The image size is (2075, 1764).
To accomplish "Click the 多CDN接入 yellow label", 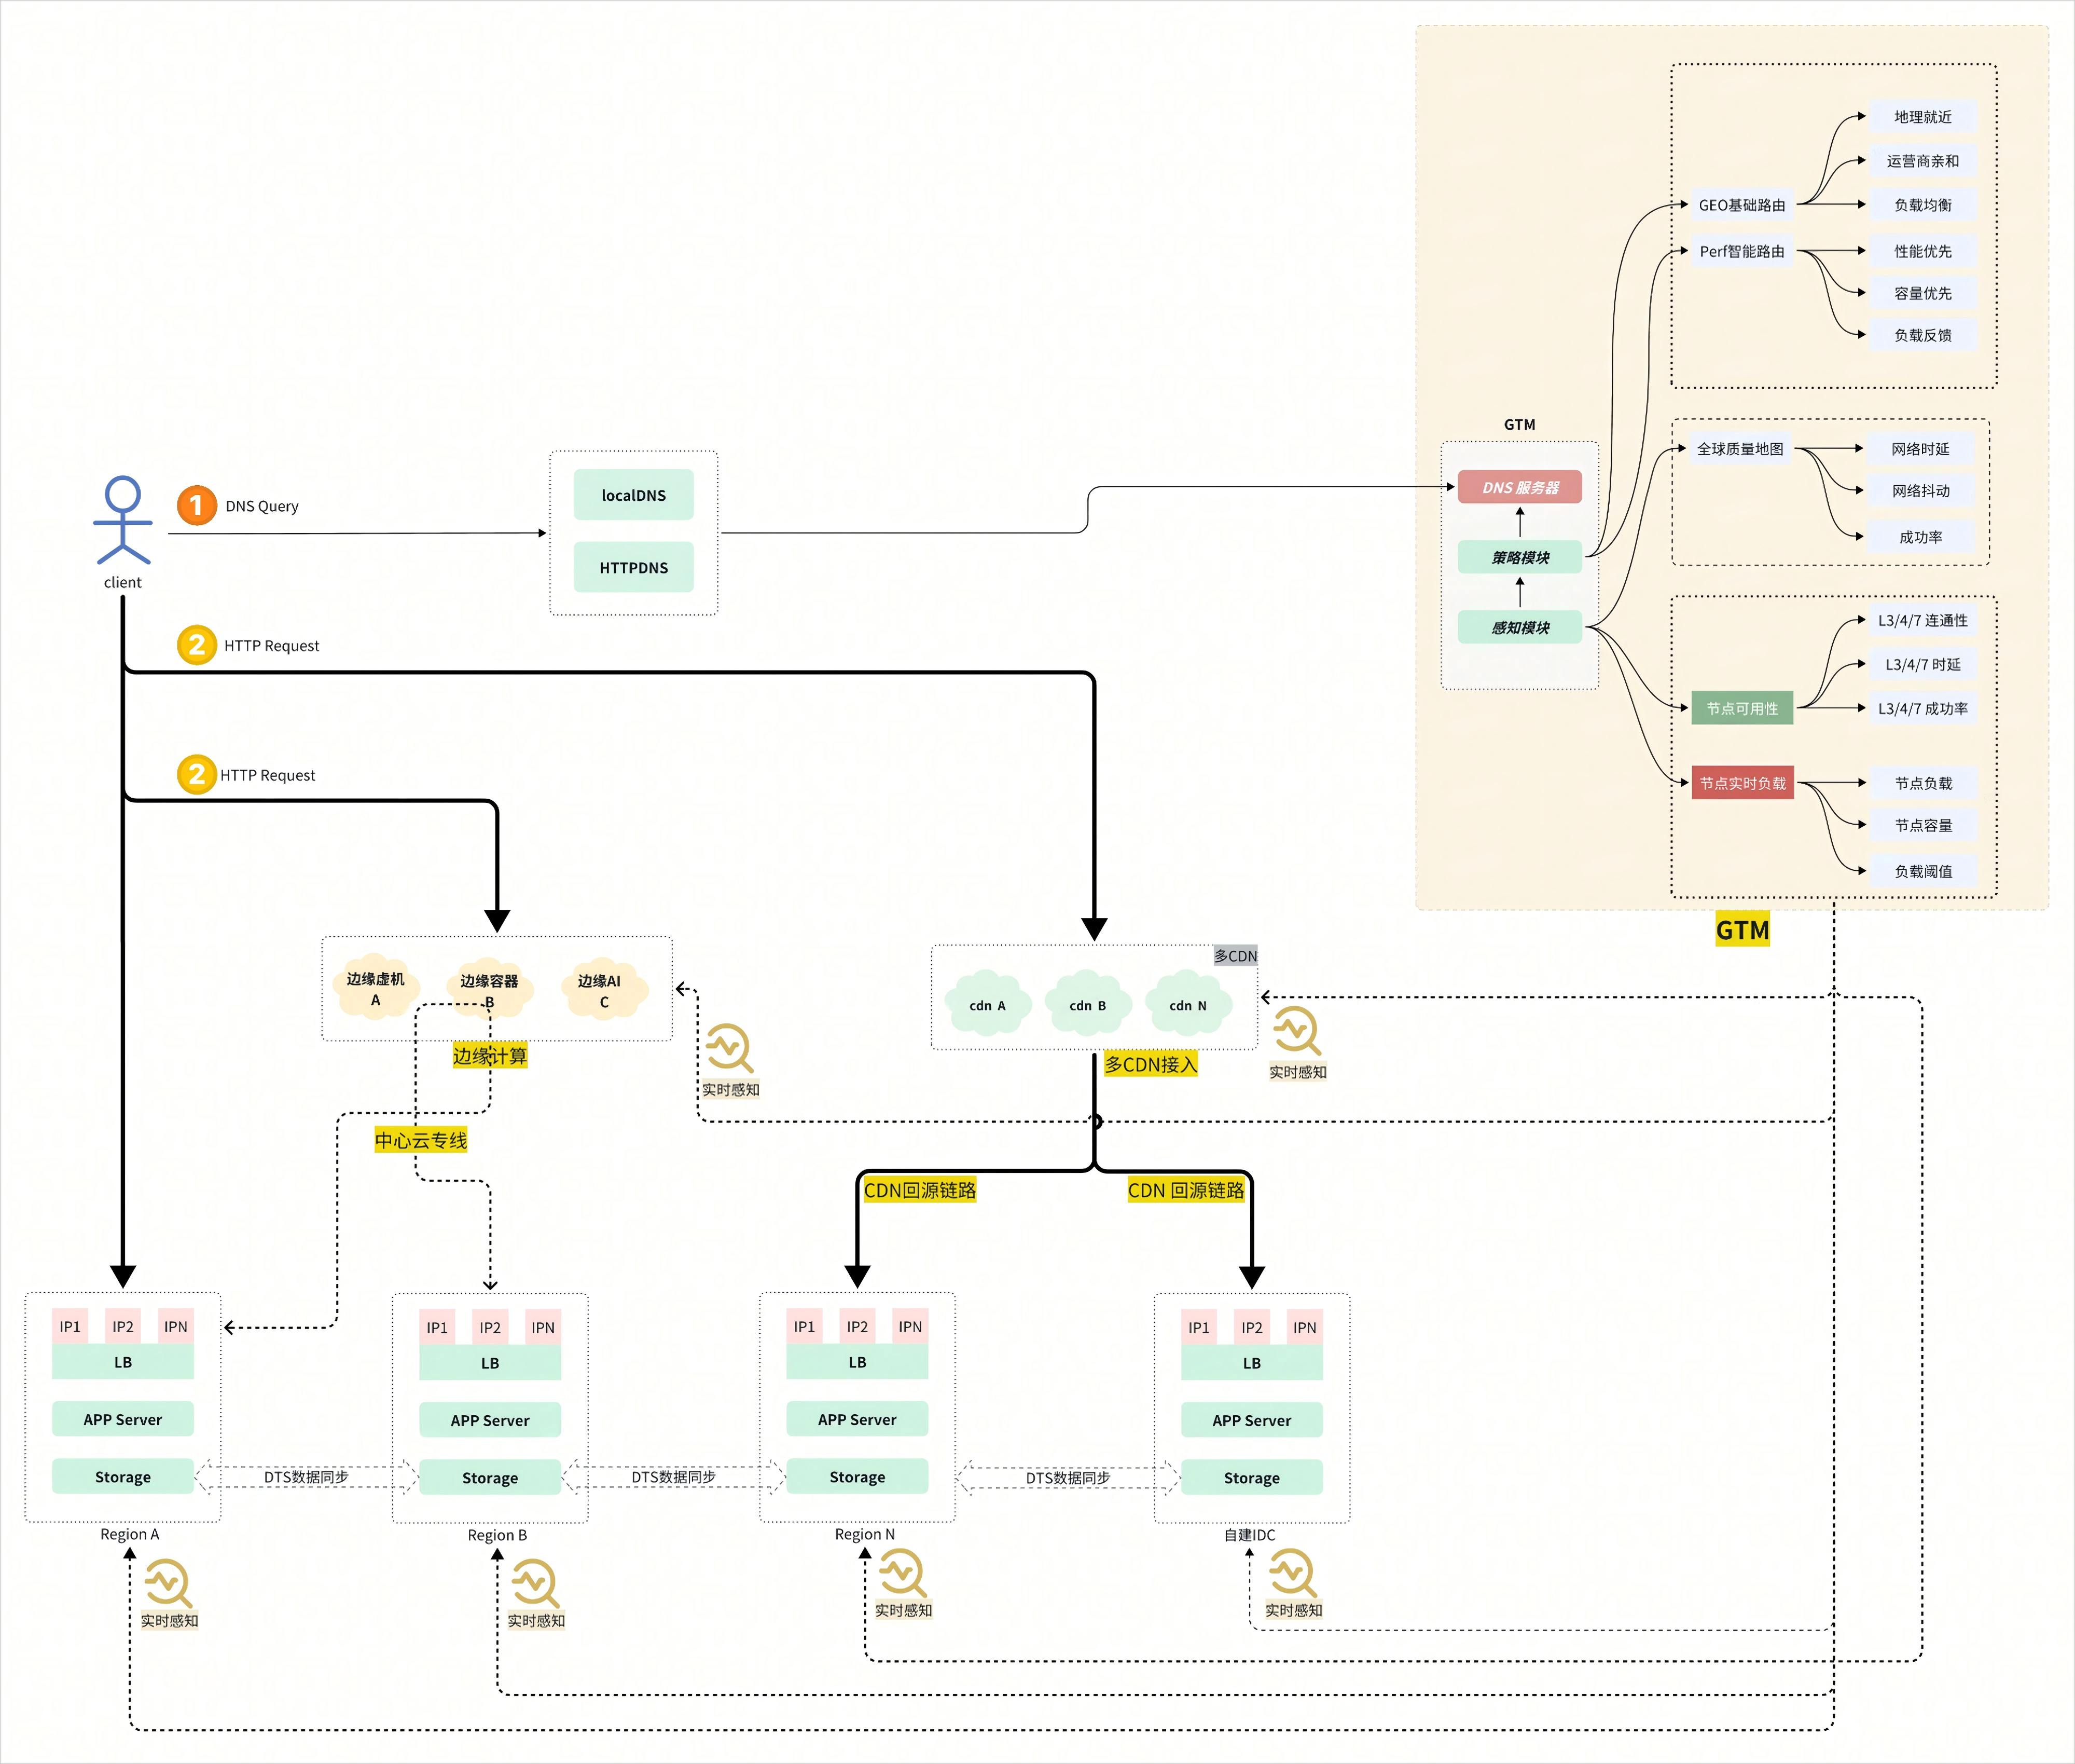I will 1150,1064.
